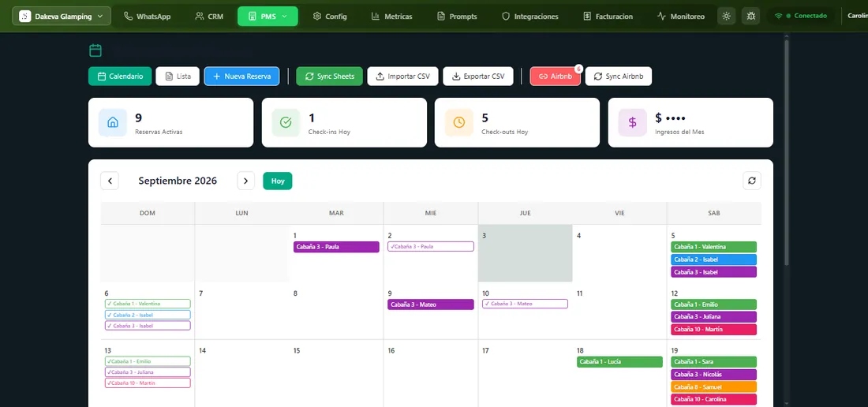Viewport: 868px width, 407px height.
Task: Click Importar CSV
Action: pos(403,77)
